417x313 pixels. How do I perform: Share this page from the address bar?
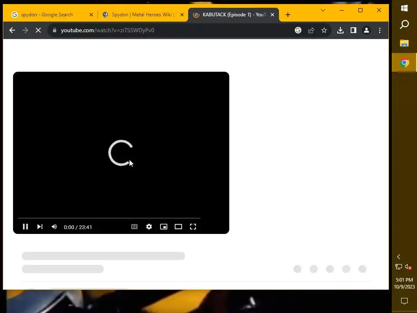click(311, 30)
